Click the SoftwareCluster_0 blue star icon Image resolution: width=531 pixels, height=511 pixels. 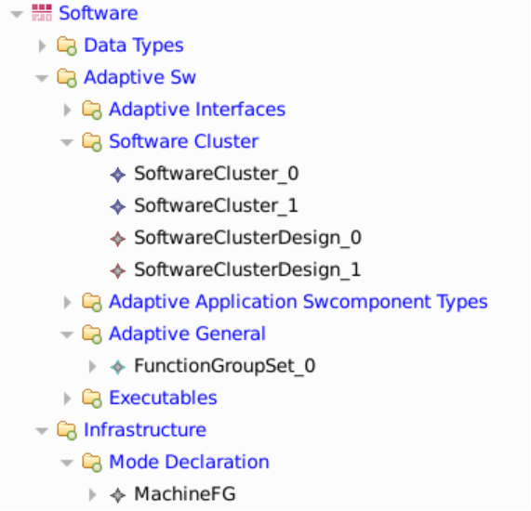click(x=118, y=175)
